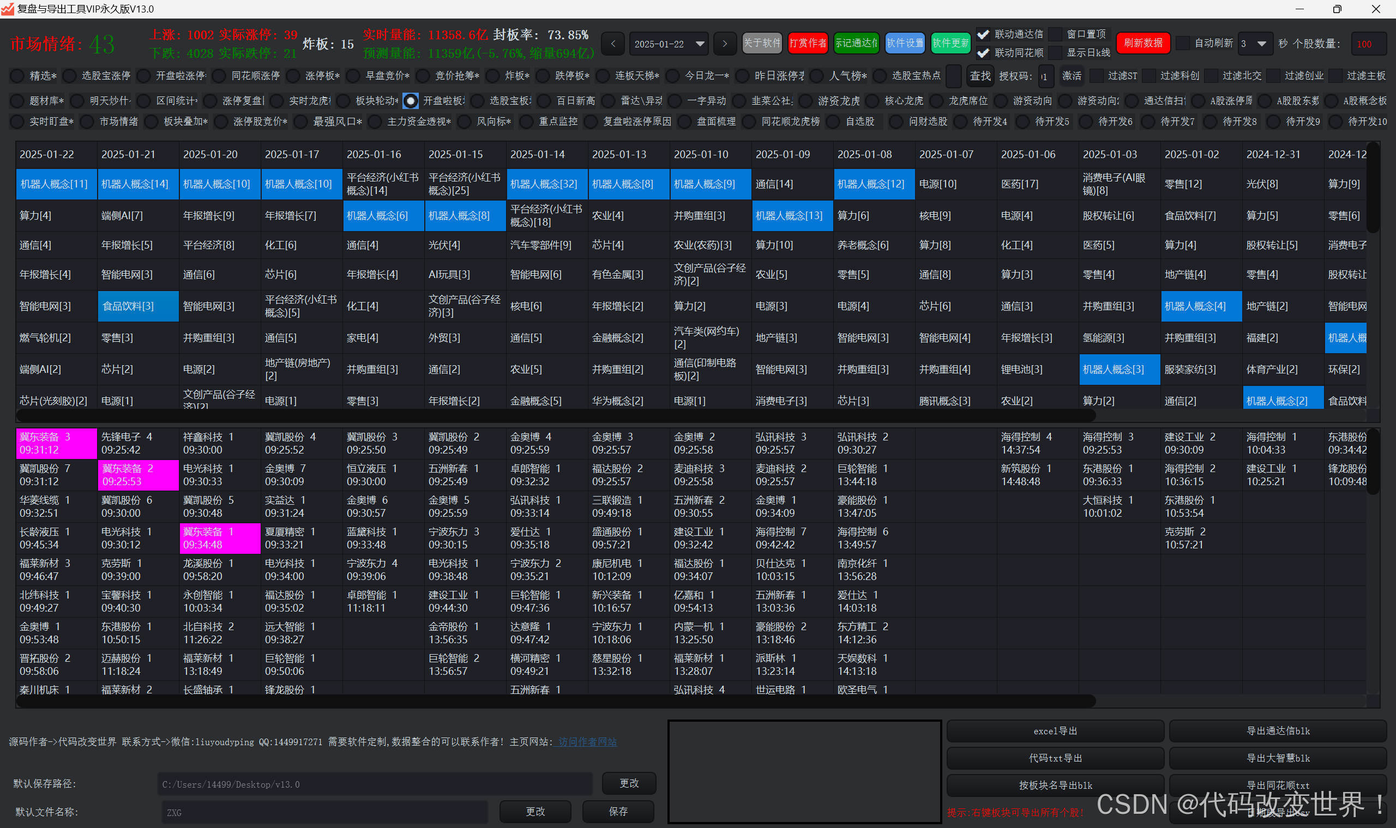Click the excel导出 button

click(x=1055, y=731)
